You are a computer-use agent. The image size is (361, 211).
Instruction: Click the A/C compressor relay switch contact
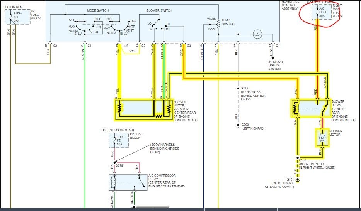tap(141, 182)
